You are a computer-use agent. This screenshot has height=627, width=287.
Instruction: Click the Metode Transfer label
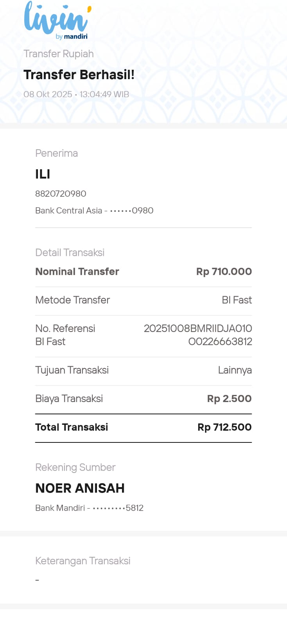tap(72, 300)
